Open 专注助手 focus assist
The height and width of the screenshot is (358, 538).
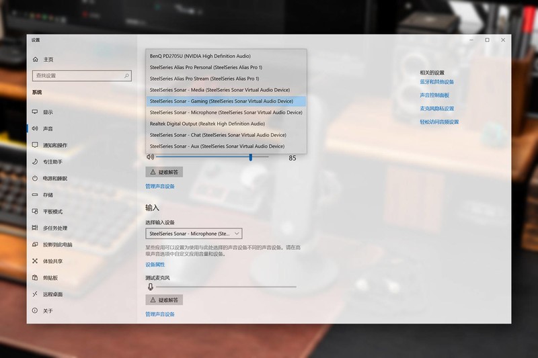click(47, 162)
